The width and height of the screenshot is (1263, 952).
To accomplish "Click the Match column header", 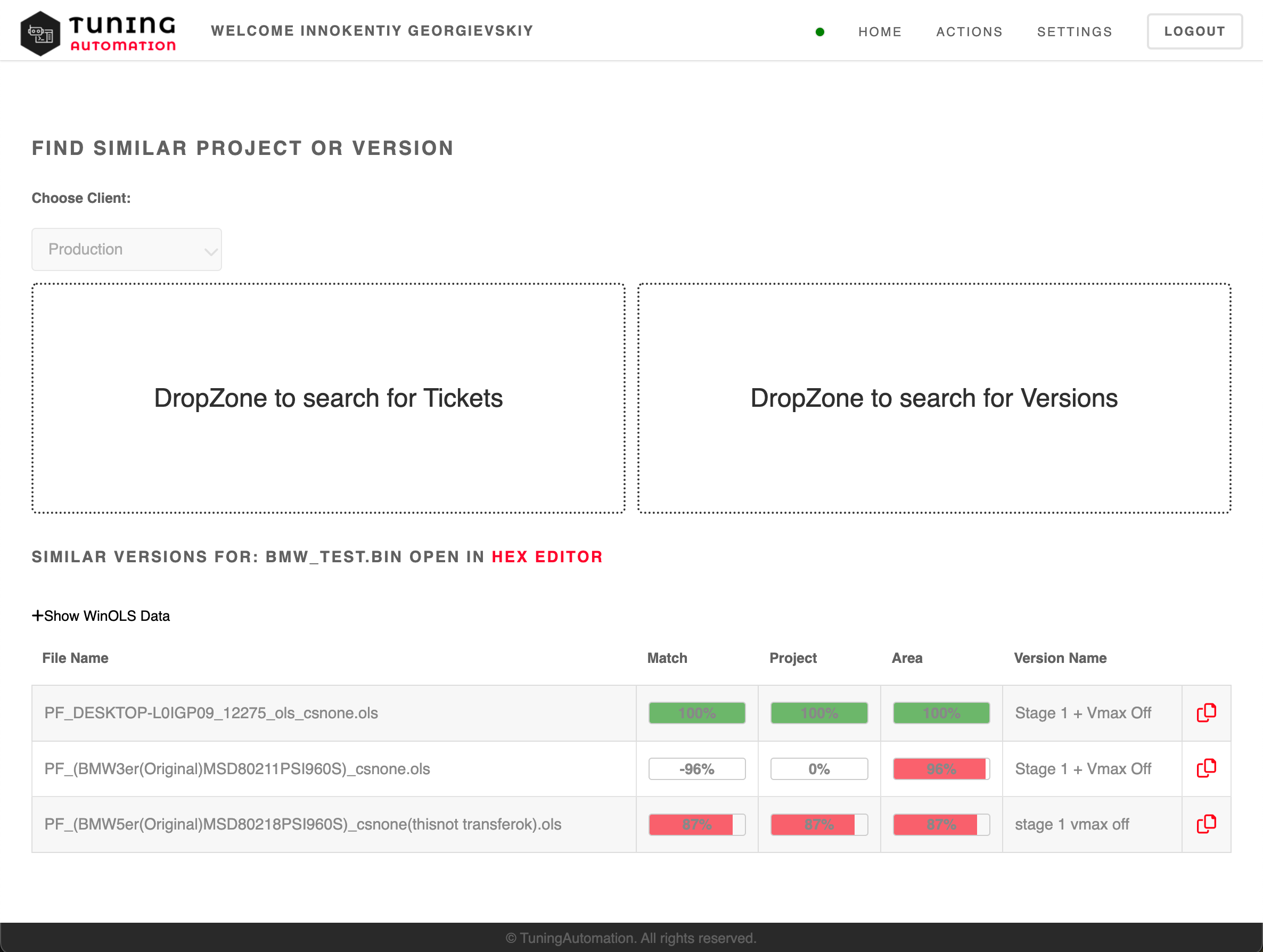I will 667,658.
